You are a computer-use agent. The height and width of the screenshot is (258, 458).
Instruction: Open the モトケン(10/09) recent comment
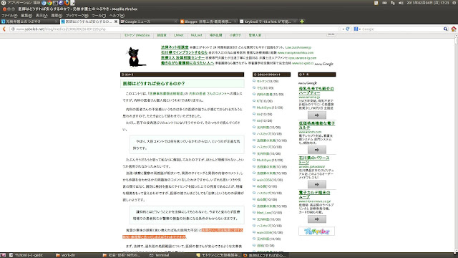(268, 81)
